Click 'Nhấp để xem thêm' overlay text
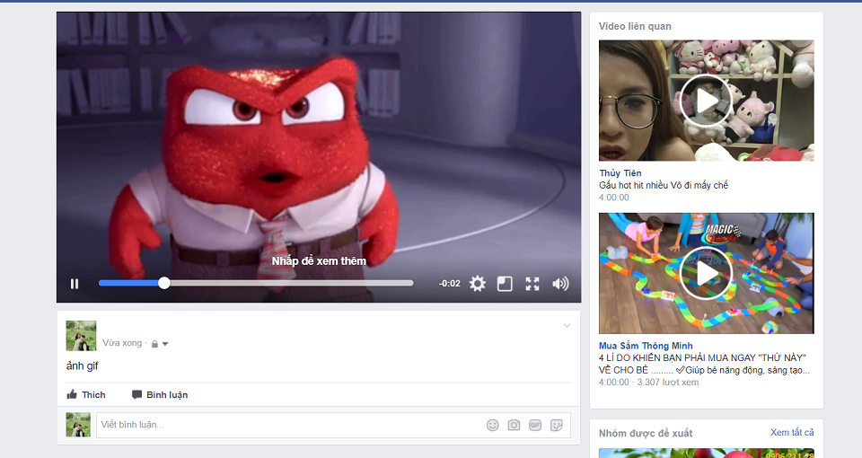 [x=319, y=261]
